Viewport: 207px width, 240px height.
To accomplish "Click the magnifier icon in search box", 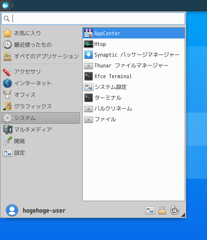I will [7, 19].
